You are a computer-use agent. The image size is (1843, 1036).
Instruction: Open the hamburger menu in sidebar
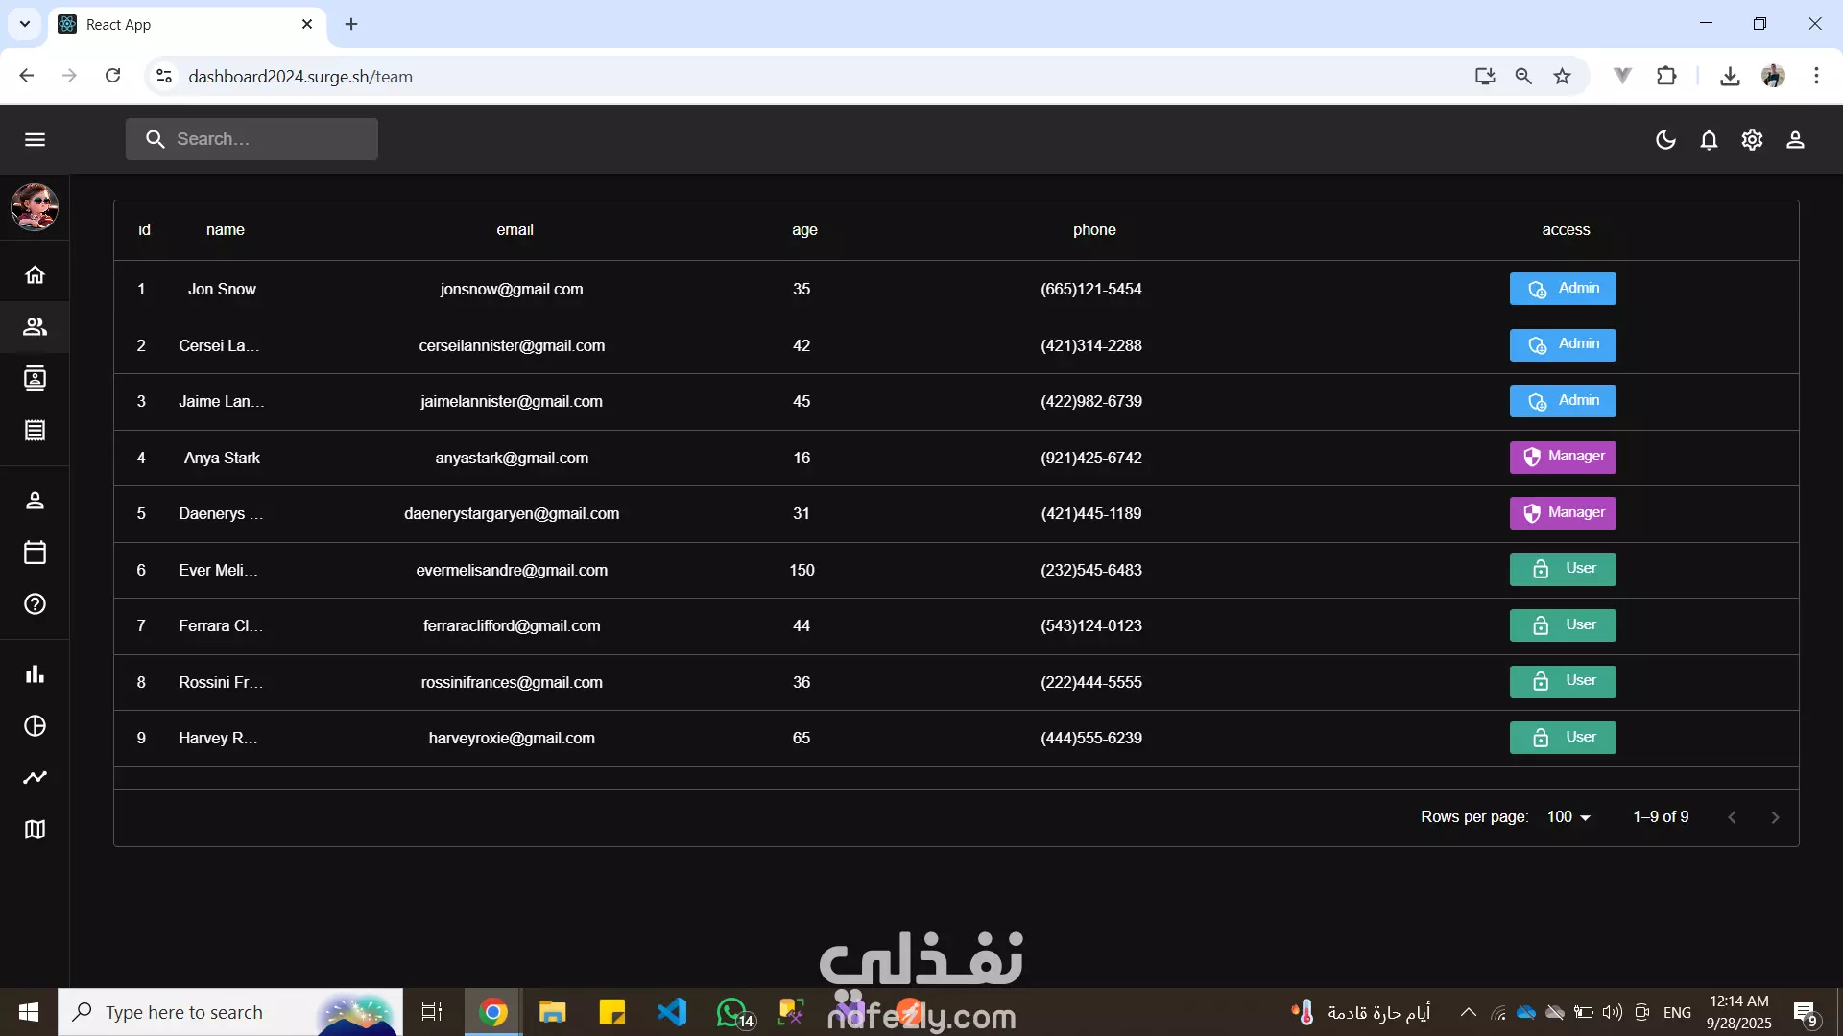(x=36, y=140)
